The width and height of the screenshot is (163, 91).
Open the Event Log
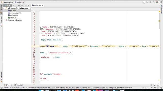155,85
